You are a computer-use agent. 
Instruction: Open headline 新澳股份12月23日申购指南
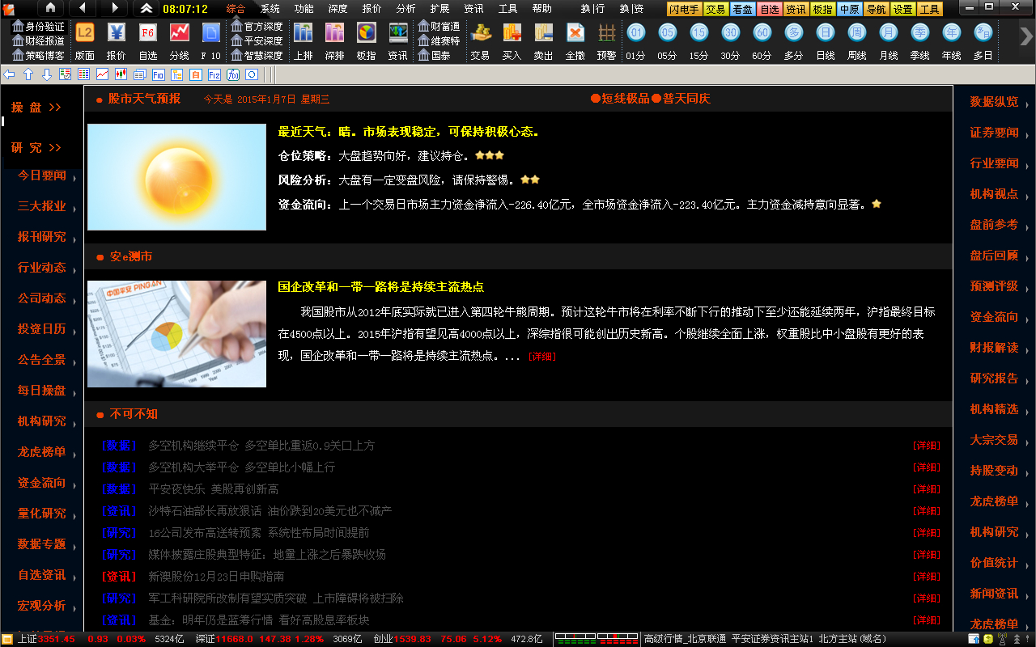point(216,577)
